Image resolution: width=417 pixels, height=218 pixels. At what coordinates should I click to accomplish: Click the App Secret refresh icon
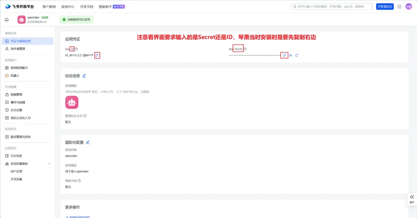pos(297,55)
